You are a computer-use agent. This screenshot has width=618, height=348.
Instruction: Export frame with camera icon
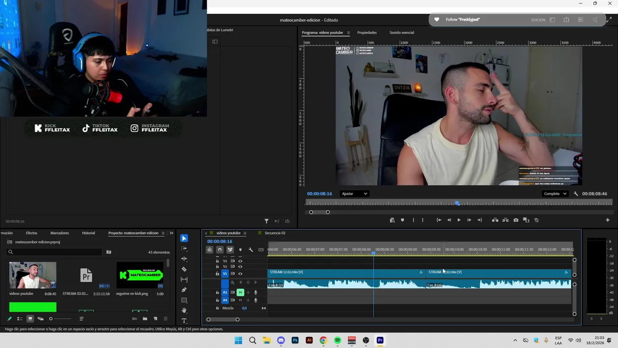[x=516, y=220]
